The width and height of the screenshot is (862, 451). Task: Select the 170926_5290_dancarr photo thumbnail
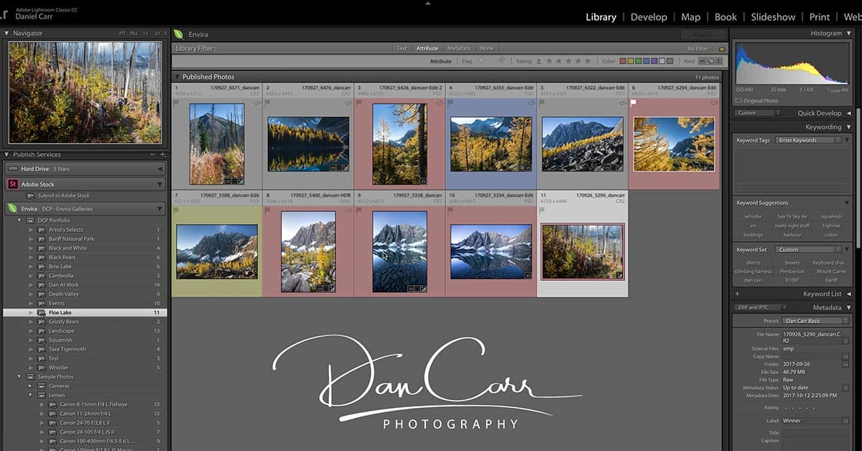coord(583,253)
